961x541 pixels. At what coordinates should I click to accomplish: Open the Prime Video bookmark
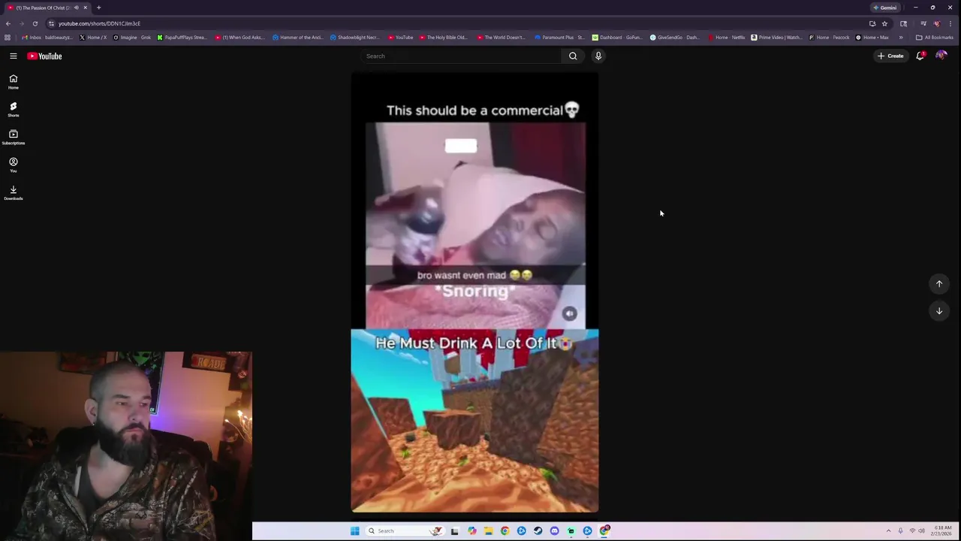[x=777, y=38]
